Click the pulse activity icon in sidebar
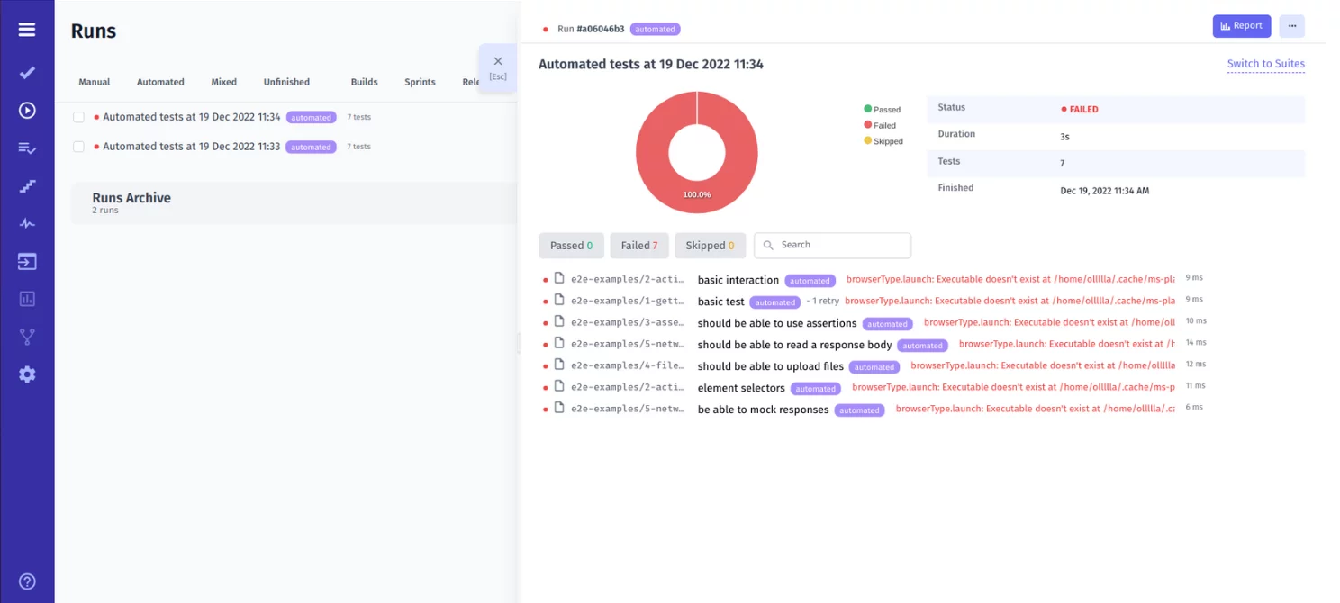This screenshot has width=1340, height=603. pos(27,224)
